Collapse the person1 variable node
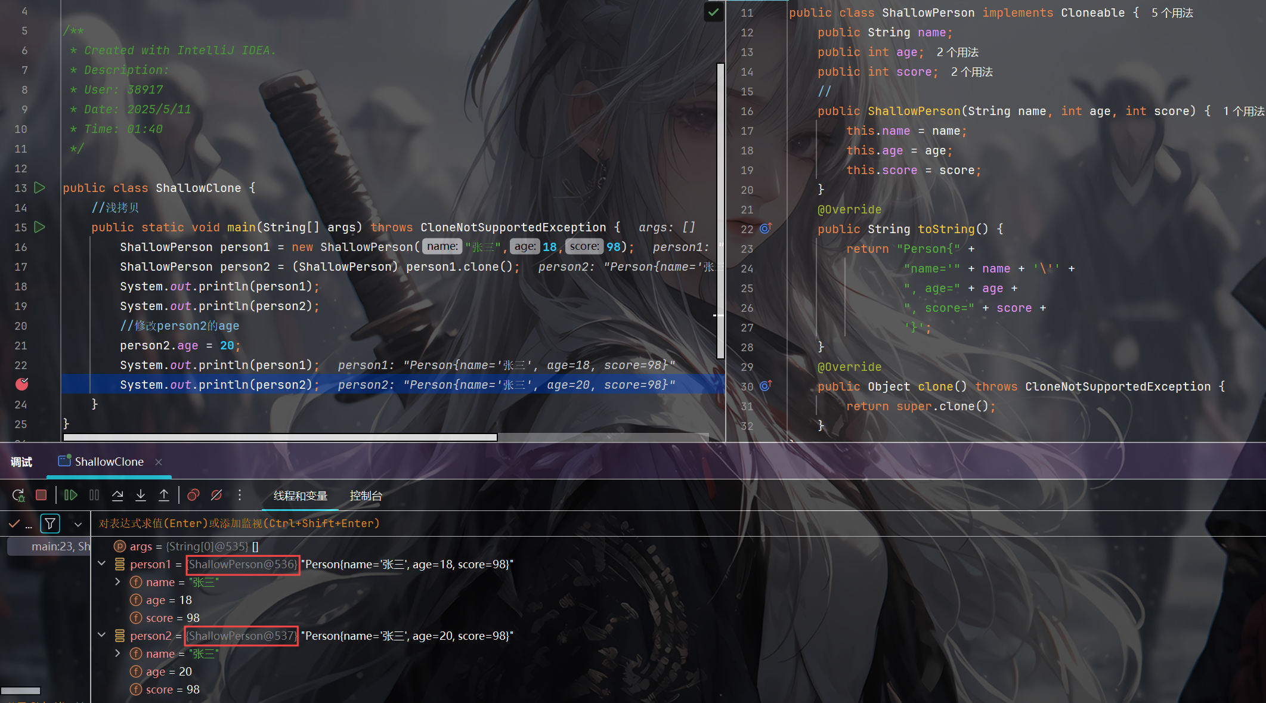Image resolution: width=1266 pixels, height=703 pixels. (x=101, y=563)
